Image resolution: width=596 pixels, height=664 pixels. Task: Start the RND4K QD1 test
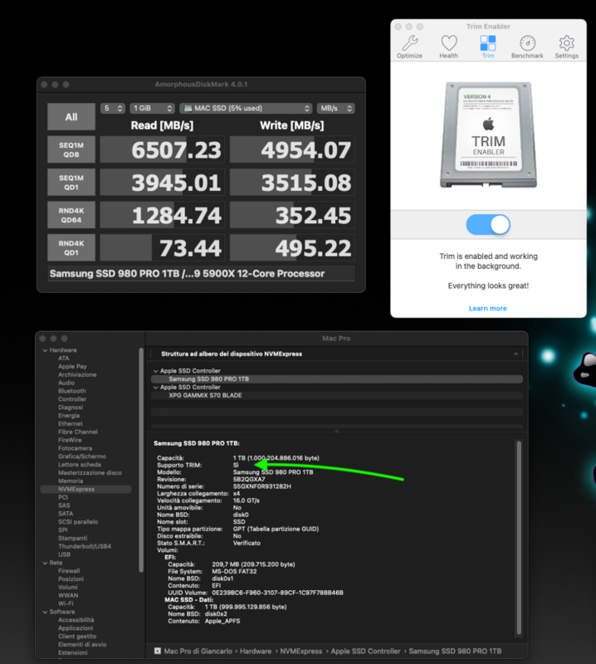[x=71, y=247]
